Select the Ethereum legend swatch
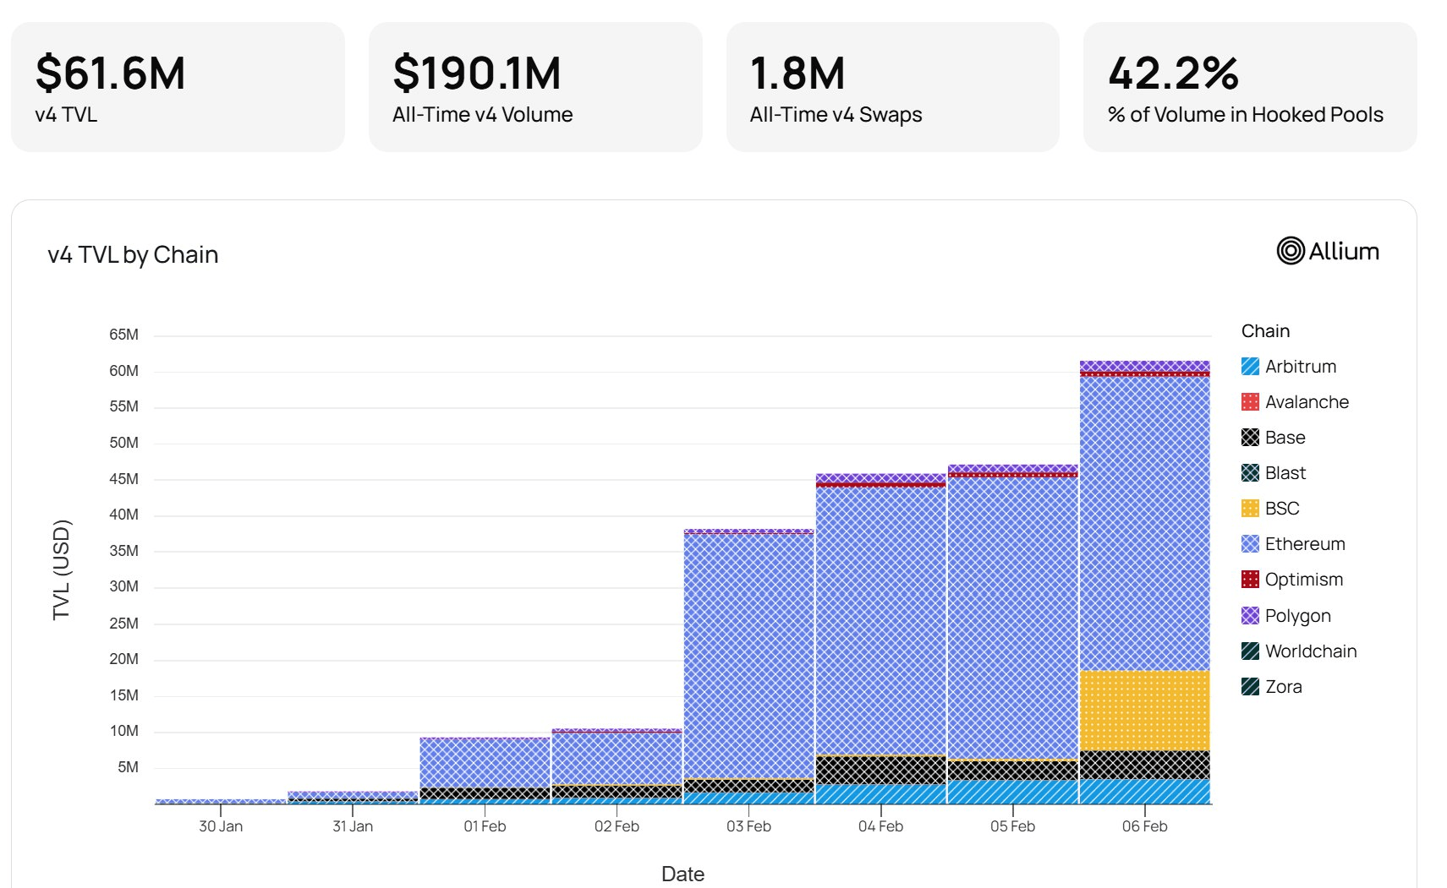 coord(1250,543)
